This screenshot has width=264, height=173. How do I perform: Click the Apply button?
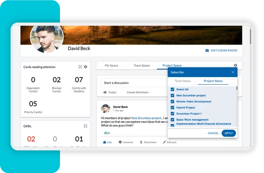point(229,133)
